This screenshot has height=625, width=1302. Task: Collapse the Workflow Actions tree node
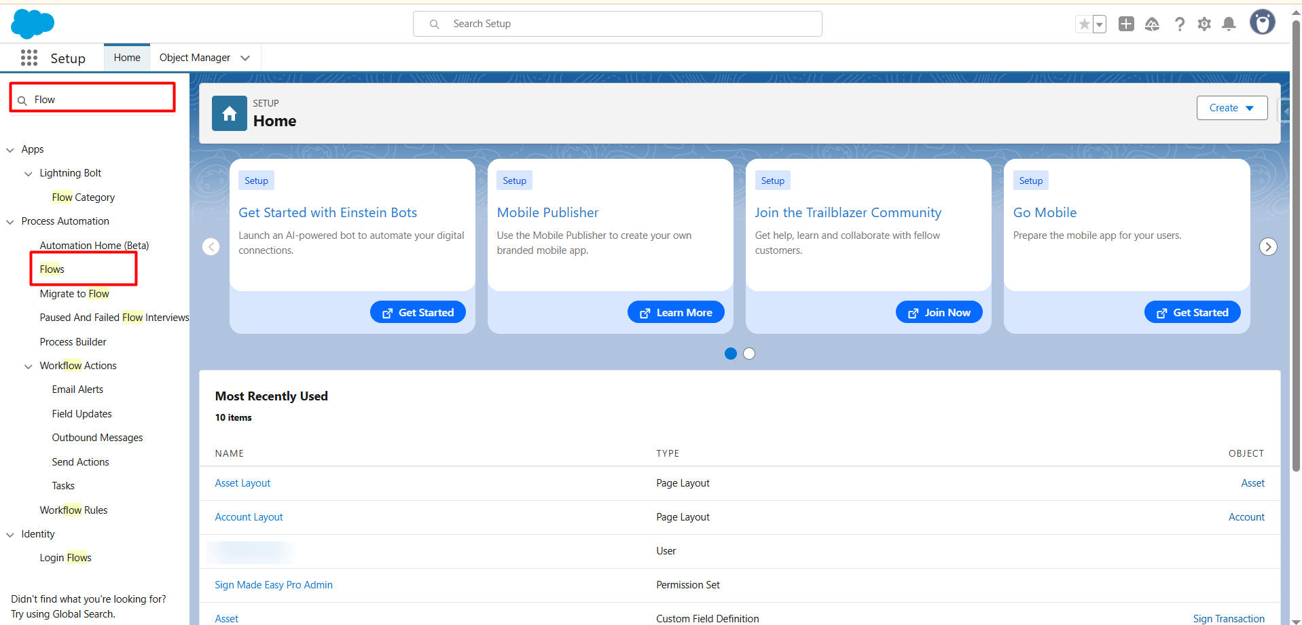point(29,366)
